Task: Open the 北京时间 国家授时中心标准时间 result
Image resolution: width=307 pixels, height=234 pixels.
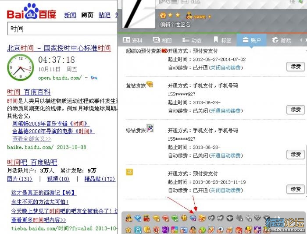Action: pos(59,48)
